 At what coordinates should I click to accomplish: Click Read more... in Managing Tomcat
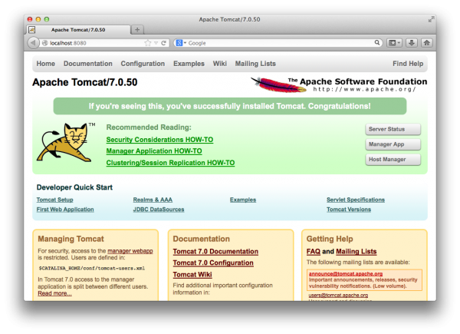54,293
